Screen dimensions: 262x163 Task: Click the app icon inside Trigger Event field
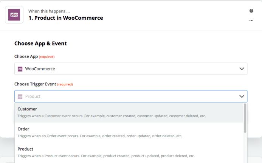[x=20, y=96]
